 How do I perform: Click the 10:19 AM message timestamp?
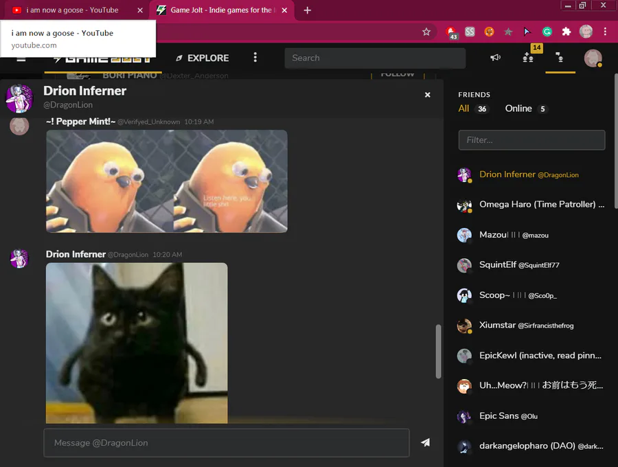coord(199,122)
